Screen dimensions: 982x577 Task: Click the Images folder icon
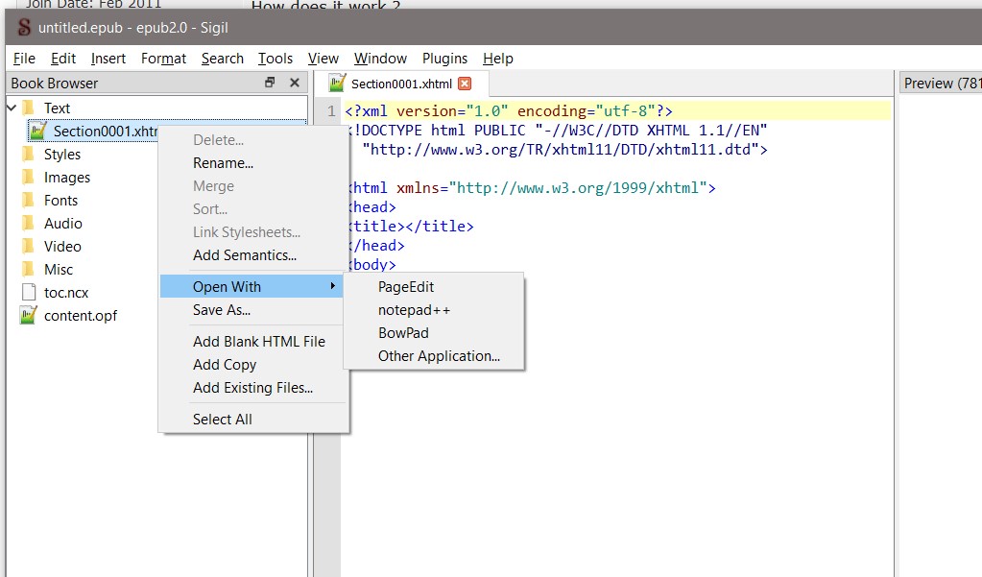28,178
